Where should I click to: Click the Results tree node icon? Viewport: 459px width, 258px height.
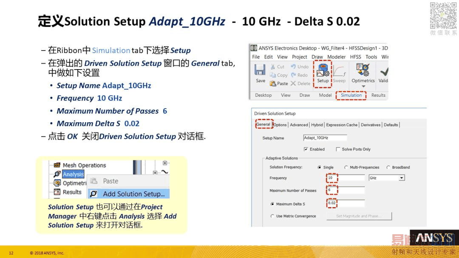click(57, 192)
